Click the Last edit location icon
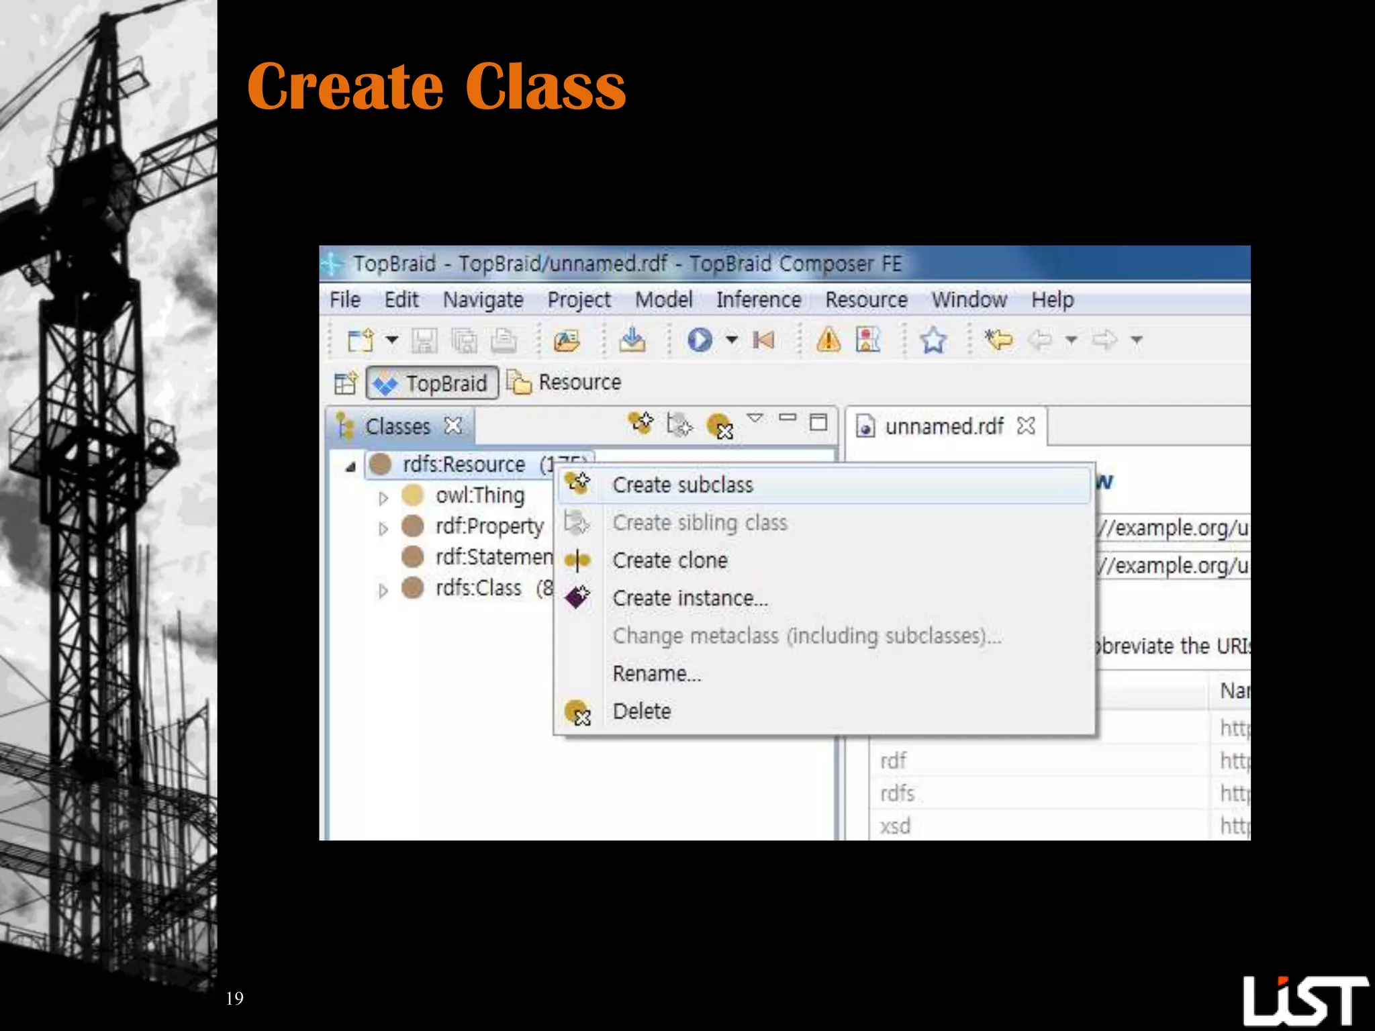This screenshot has height=1031, width=1375. click(998, 340)
